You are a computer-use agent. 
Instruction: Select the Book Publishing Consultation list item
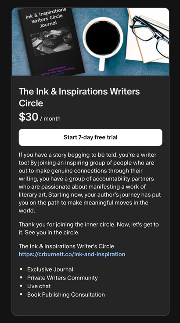(x=66, y=294)
